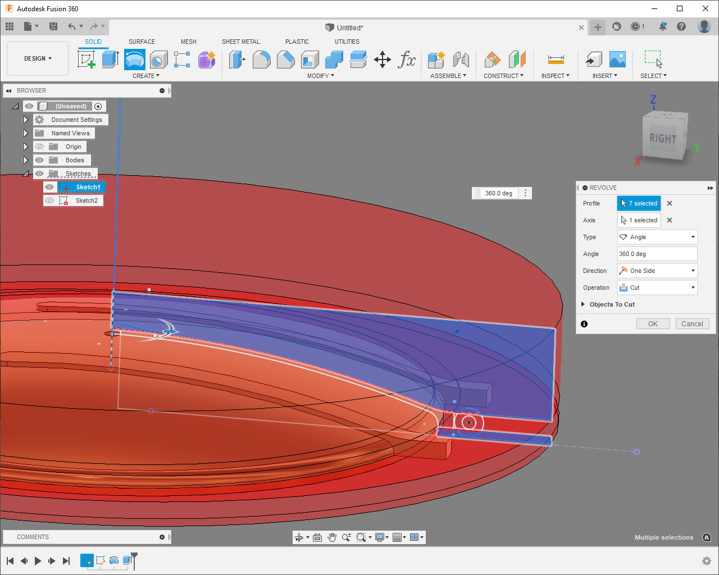Open the Measure tool
719x575 pixels.
point(556,59)
